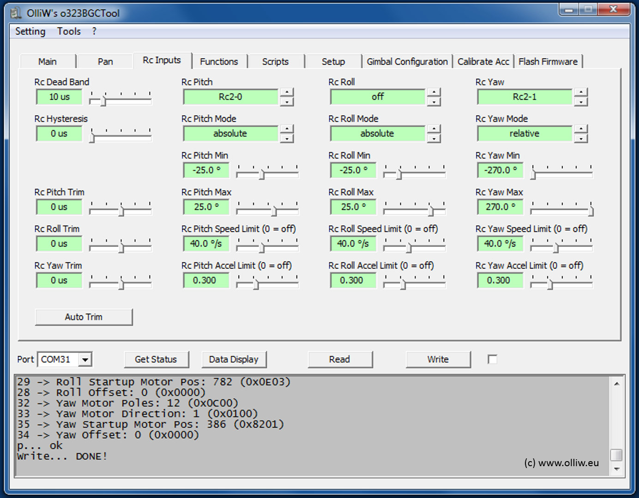Open the Tools menu
This screenshot has height=498, width=639.
point(69,31)
